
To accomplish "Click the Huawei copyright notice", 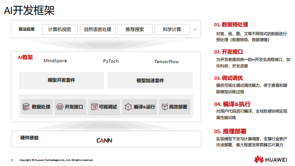I will [x=56, y=160].
